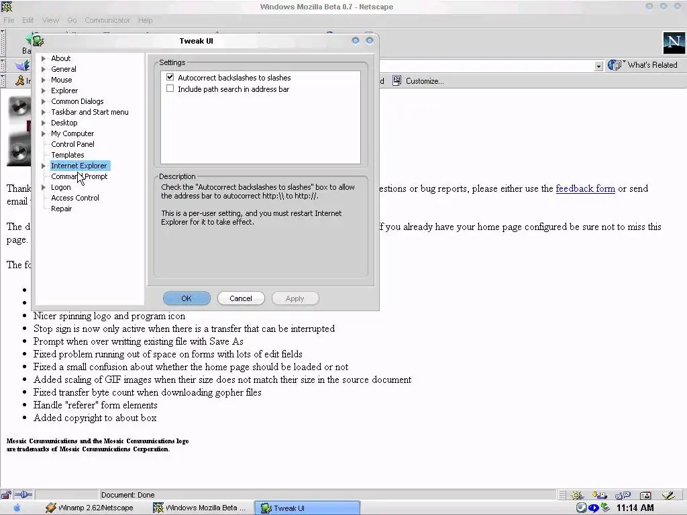Select Command Prompt in the tree

point(79,176)
